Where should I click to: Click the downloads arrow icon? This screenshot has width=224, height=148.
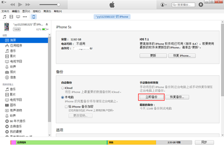click(x=201, y=4)
